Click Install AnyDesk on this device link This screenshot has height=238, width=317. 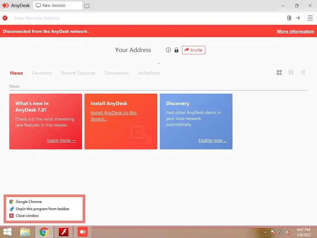tap(114, 116)
